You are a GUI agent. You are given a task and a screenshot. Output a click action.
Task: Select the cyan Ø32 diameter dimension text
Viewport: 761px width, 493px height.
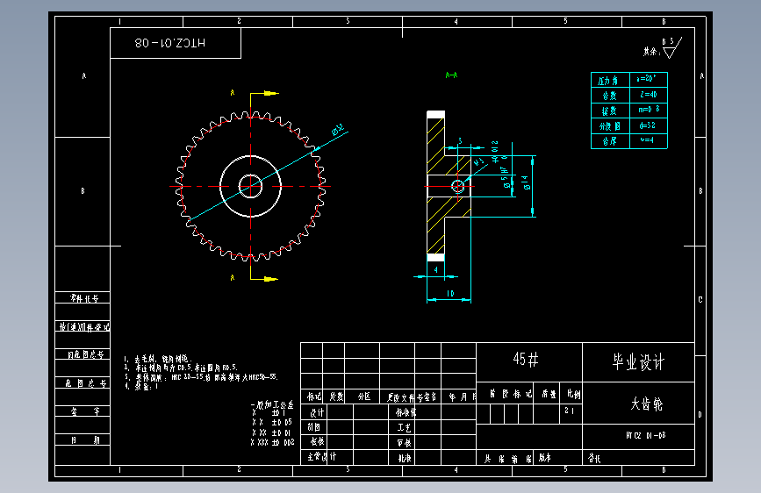click(338, 130)
